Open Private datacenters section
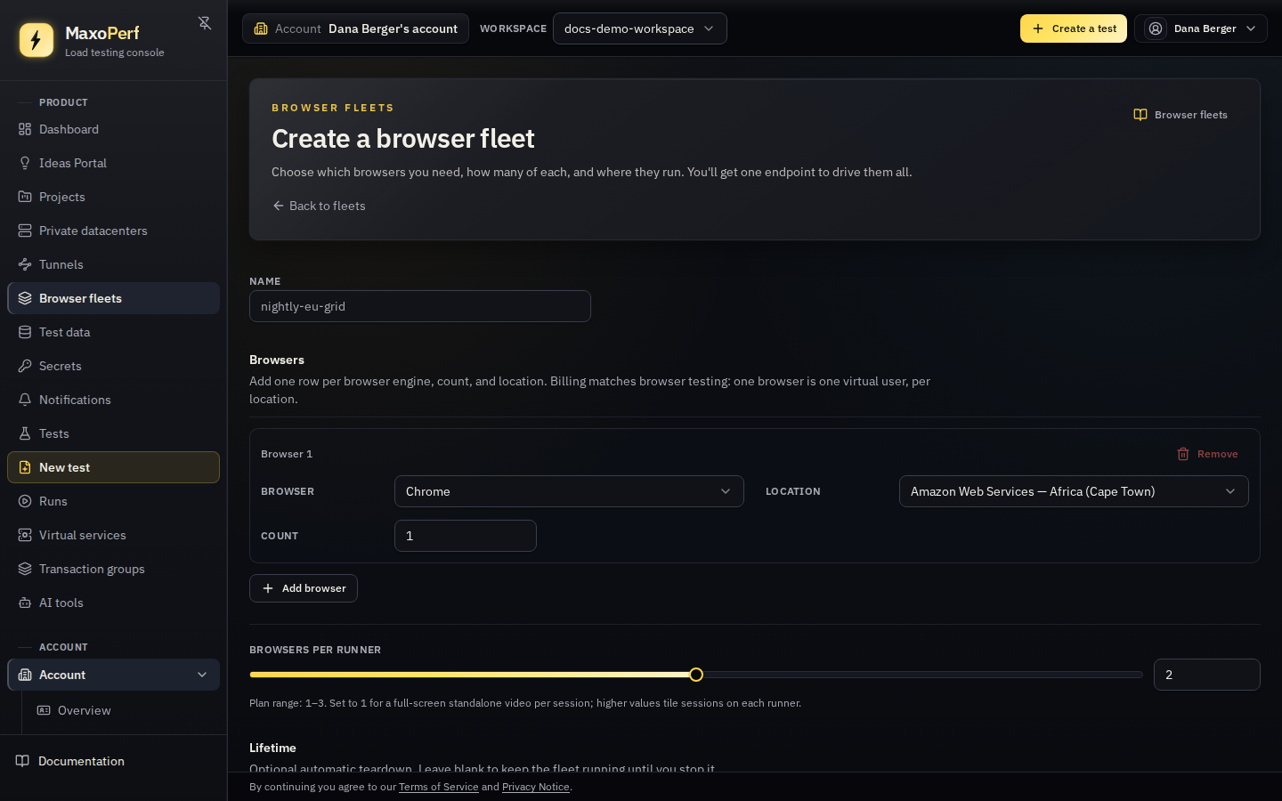Image resolution: width=1282 pixels, height=801 pixels. click(x=113, y=231)
